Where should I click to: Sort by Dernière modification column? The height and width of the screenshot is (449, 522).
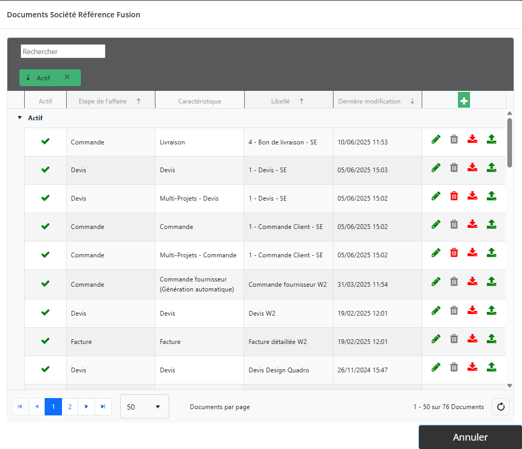tap(369, 101)
